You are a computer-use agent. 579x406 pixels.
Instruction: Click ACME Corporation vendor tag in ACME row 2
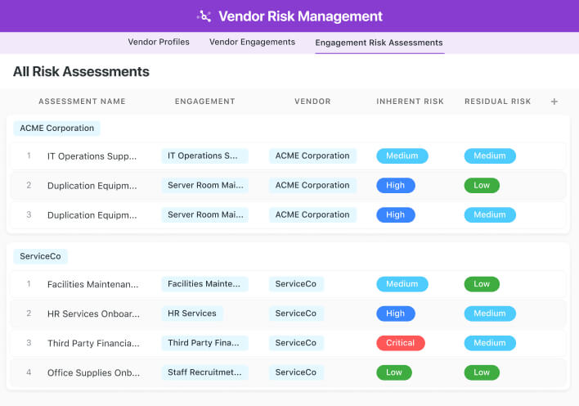(312, 186)
